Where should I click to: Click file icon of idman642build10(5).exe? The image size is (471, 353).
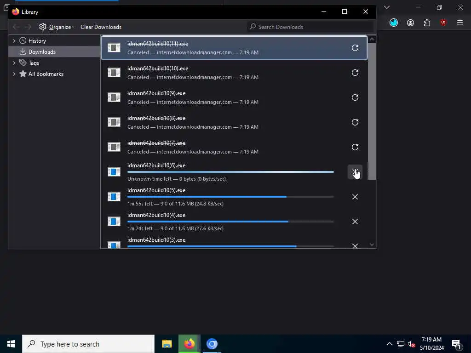(x=114, y=197)
